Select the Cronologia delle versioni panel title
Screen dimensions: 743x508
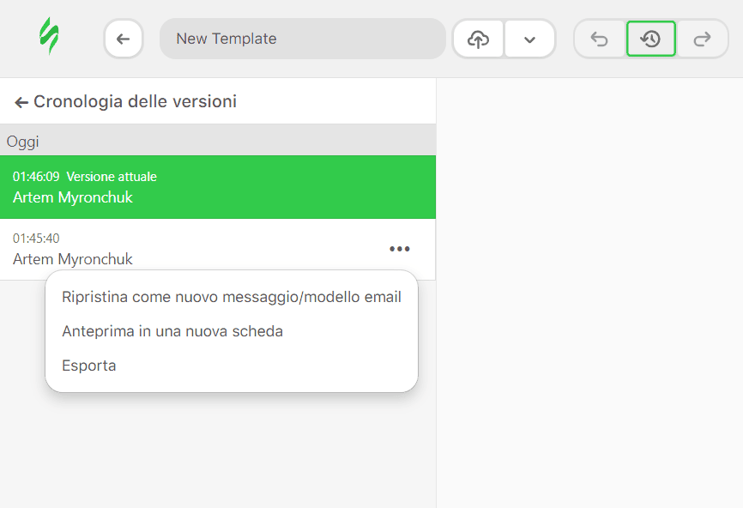pyautogui.click(x=134, y=100)
